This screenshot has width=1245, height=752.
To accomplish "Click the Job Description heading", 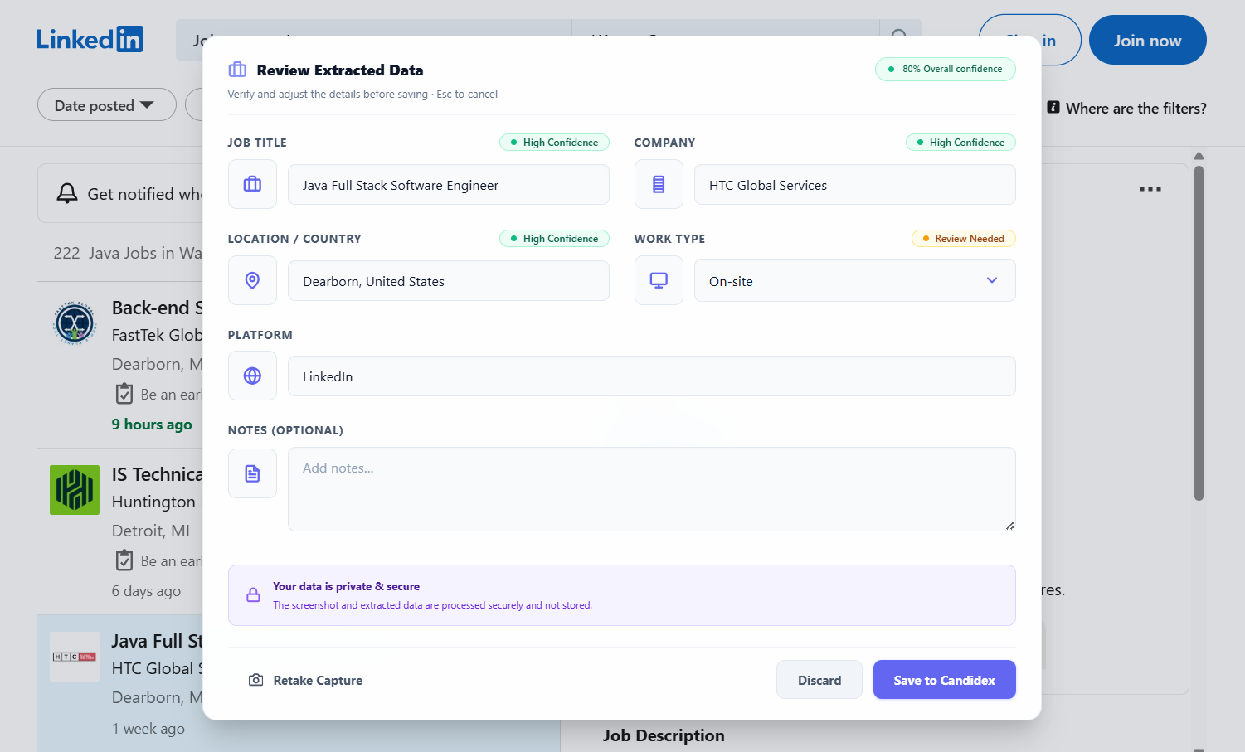I will tap(664, 735).
